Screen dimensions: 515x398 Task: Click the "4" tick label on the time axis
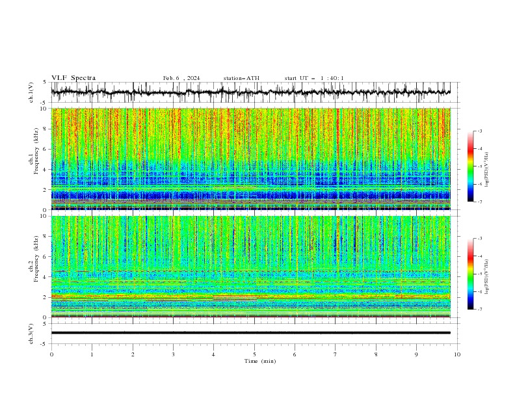tap(213, 354)
